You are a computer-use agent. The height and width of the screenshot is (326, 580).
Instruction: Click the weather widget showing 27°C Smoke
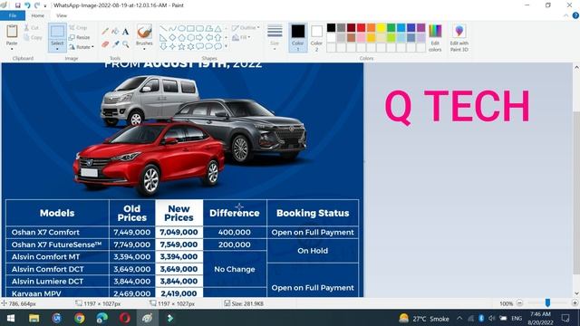423,318
